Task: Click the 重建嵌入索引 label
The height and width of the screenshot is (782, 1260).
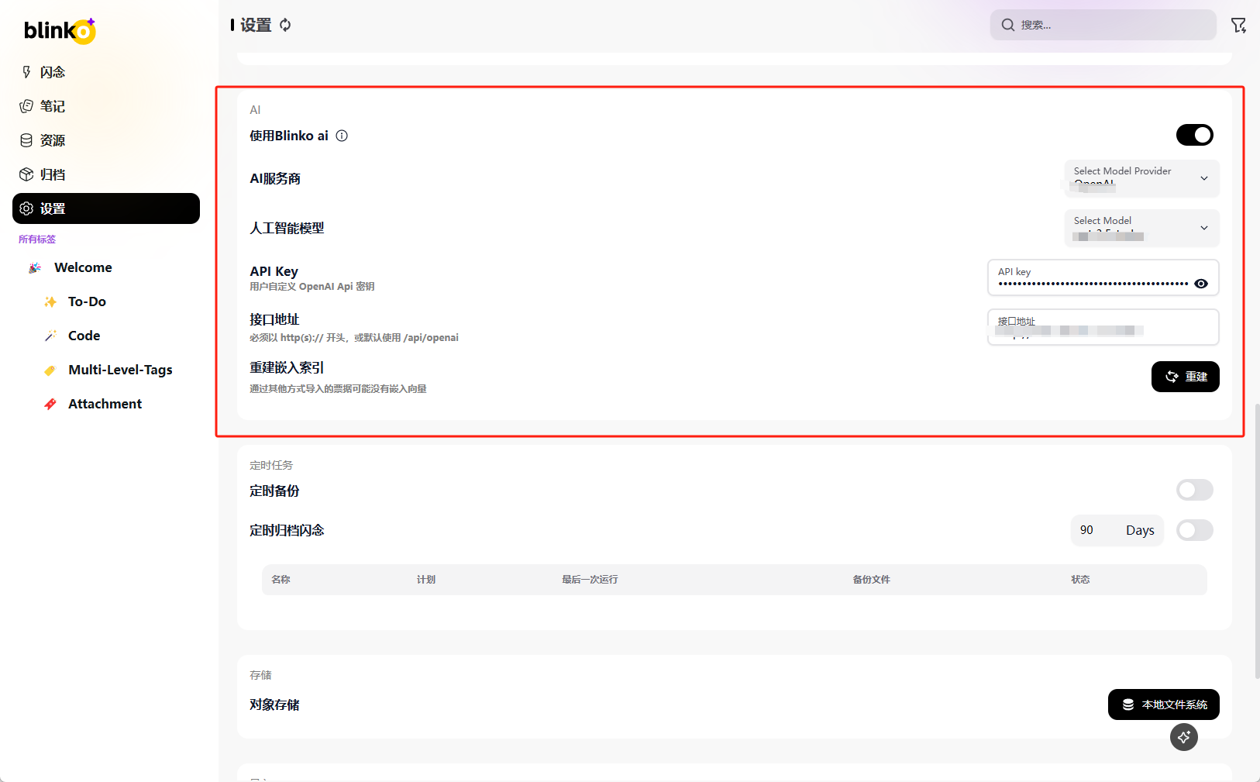Action: point(287,368)
